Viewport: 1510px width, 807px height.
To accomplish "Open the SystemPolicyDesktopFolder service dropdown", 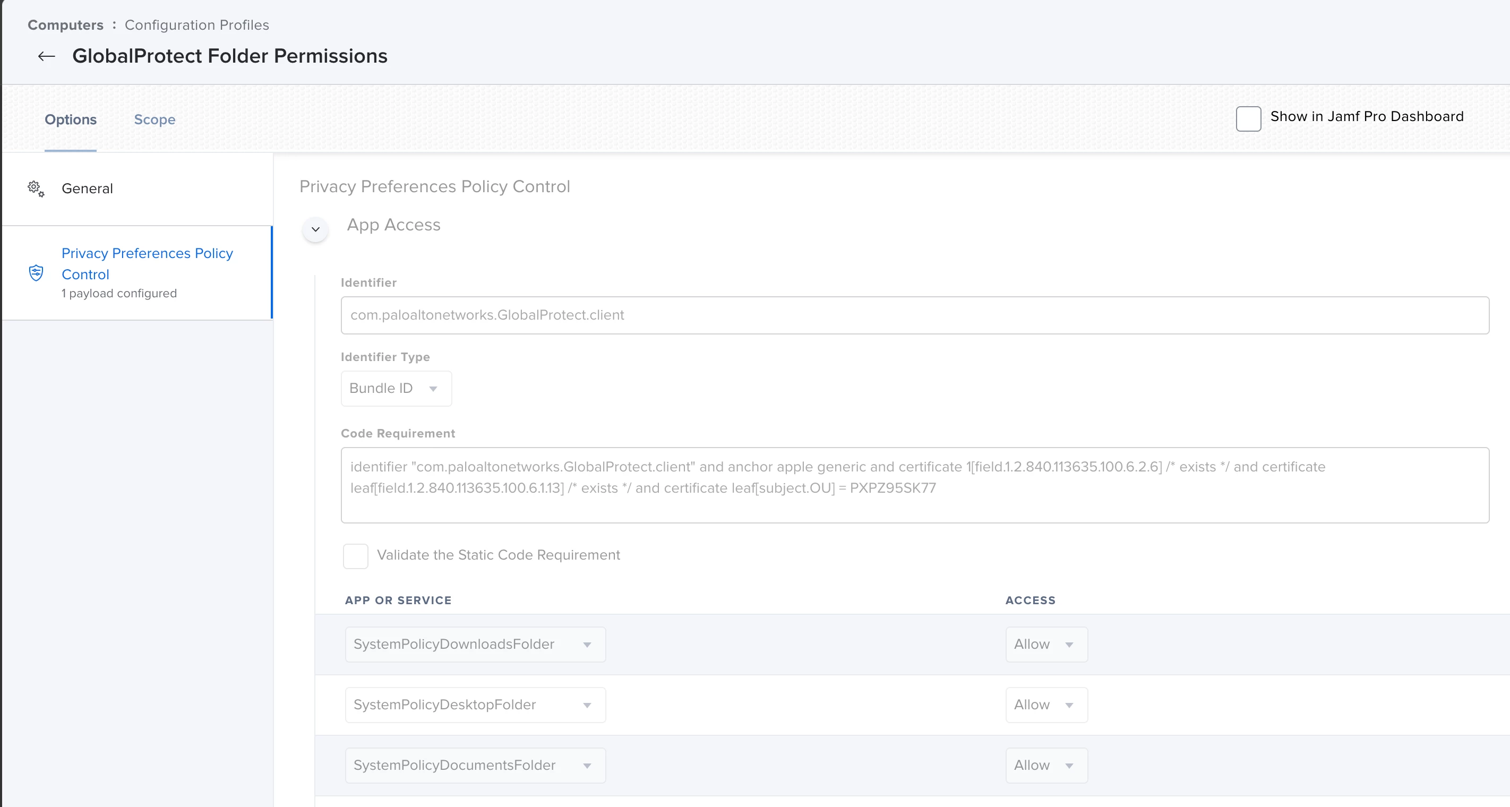I will coord(475,705).
